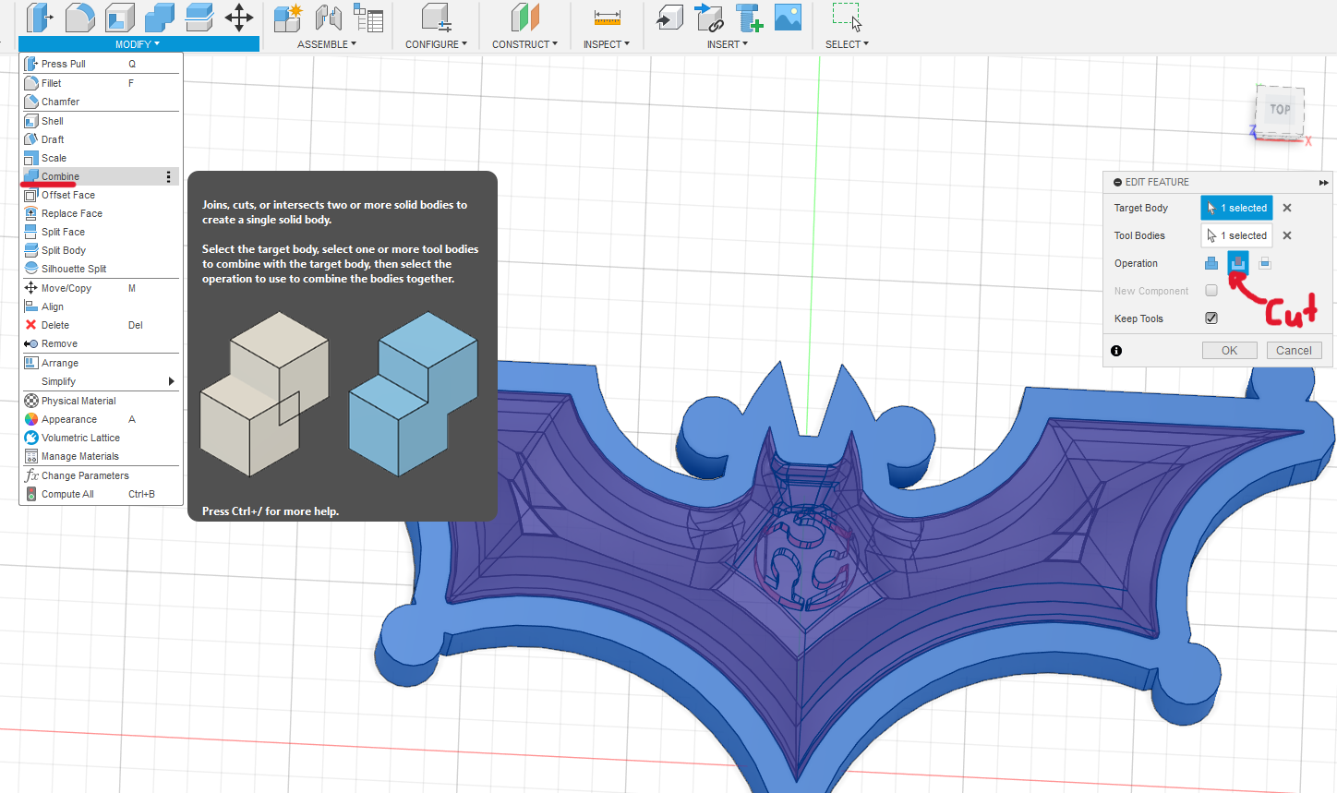The height and width of the screenshot is (793, 1337).
Task: Open the SELECT dropdown
Action: click(847, 44)
